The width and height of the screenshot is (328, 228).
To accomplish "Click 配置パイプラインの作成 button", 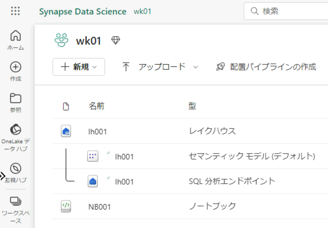I will [266, 67].
